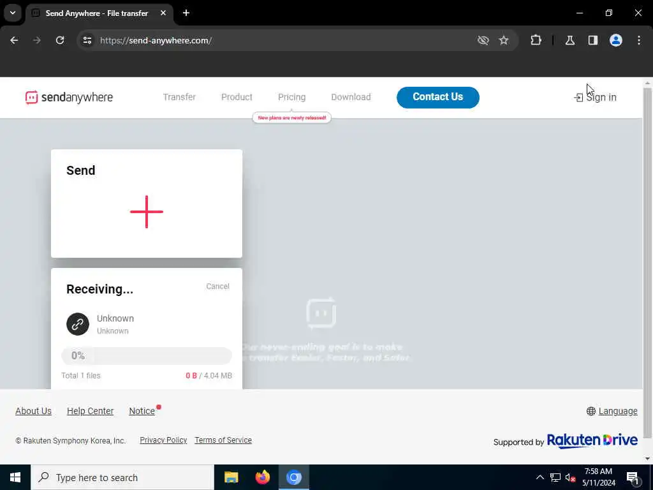Click the Chrome taskbar icon
Viewport: 653px width, 490px height.
[x=293, y=477]
